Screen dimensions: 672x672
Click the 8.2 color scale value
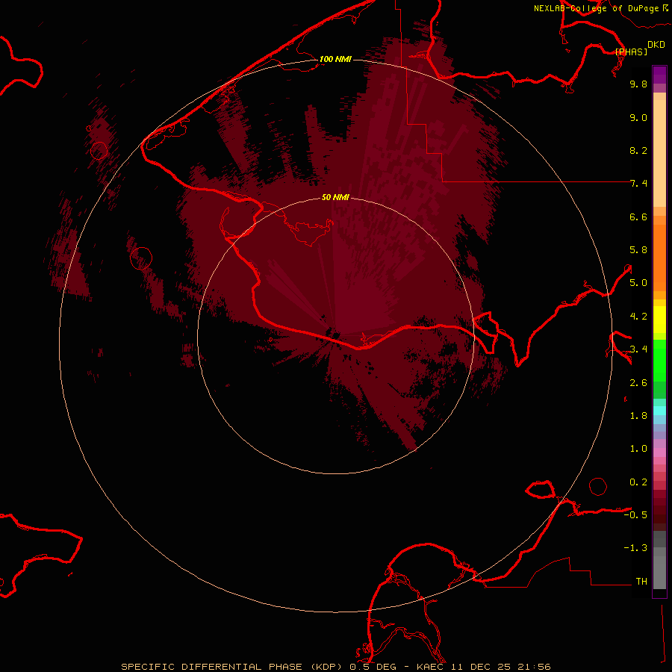click(x=638, y=150)
